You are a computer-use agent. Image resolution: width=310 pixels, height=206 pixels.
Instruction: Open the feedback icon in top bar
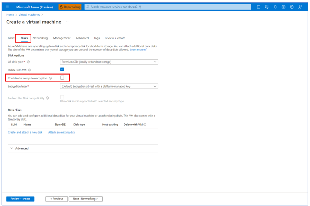pos(300,7)
